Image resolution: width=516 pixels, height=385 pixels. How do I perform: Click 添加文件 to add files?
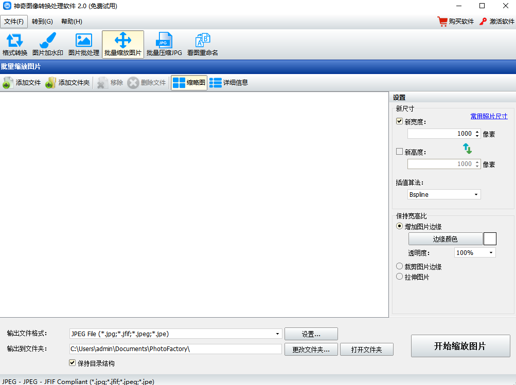pos(22,83)
